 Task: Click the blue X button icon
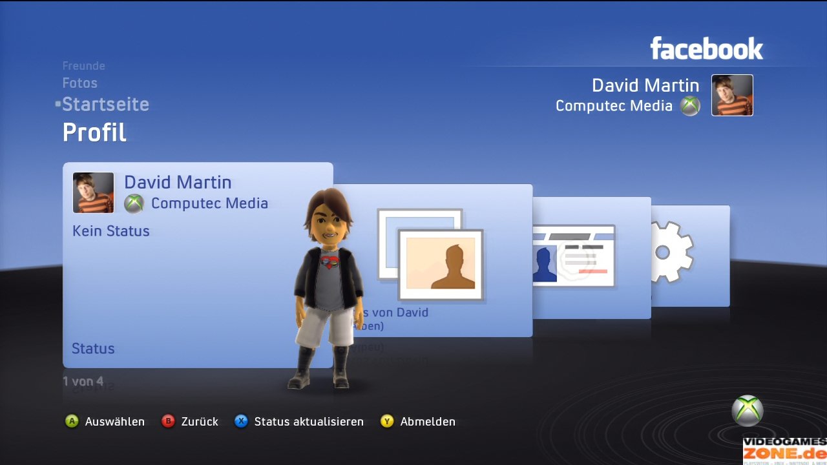pos(241,422)
